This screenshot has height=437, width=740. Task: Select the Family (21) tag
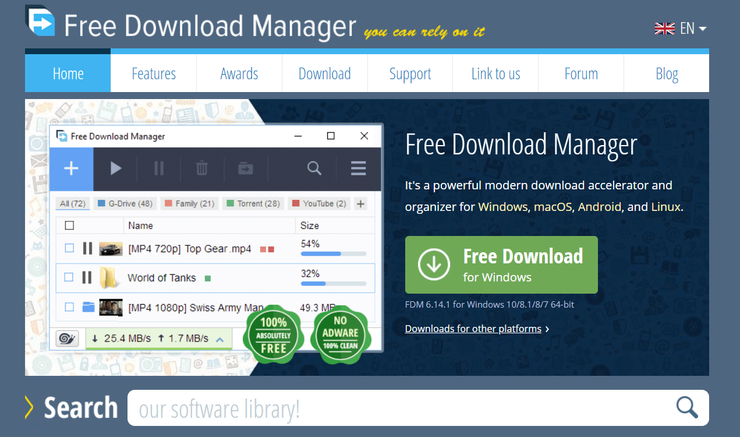tap(190, 203)
